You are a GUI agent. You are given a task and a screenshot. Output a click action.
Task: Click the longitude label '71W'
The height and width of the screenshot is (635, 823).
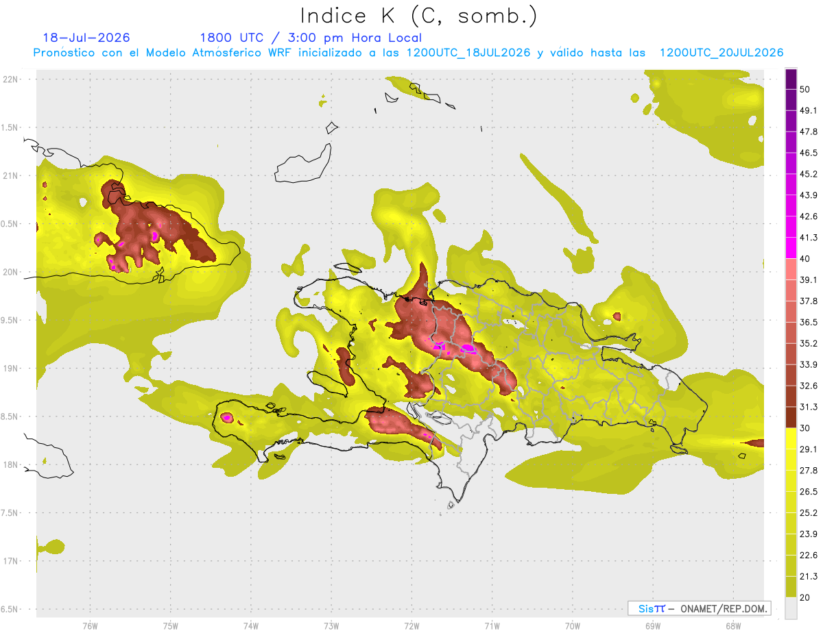coord(492,626)
